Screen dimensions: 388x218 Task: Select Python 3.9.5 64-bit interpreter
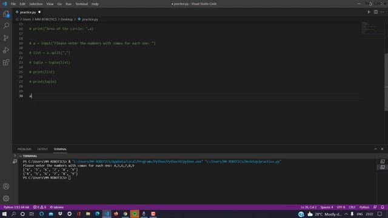16,207
